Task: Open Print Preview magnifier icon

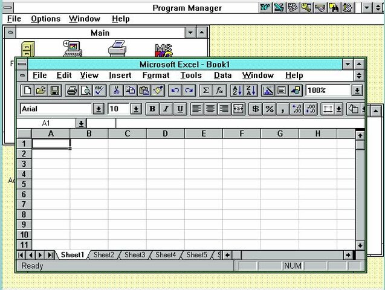Action: (x=86, y=91)
